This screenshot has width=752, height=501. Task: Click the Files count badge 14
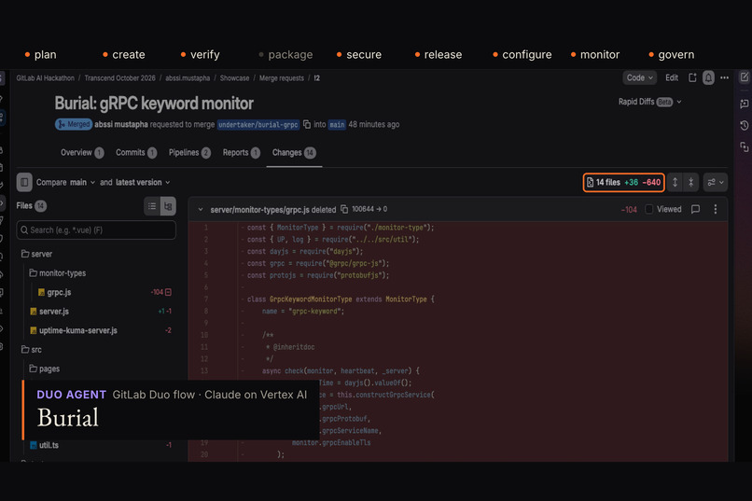pos(41,206)
